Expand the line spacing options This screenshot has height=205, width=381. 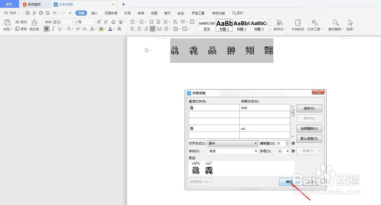pyautogui.click(x=170, y=29)
